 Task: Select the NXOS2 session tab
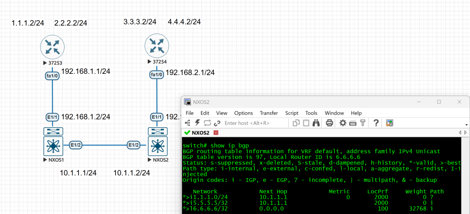tap(200, 133)
